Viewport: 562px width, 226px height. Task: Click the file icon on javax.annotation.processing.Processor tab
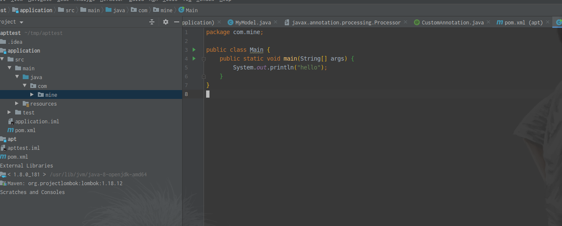click(x=287, y=22)
